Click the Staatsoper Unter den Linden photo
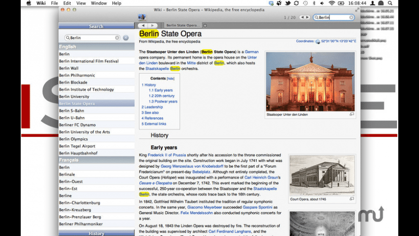419x236 pixels. (x=310, y=81)
